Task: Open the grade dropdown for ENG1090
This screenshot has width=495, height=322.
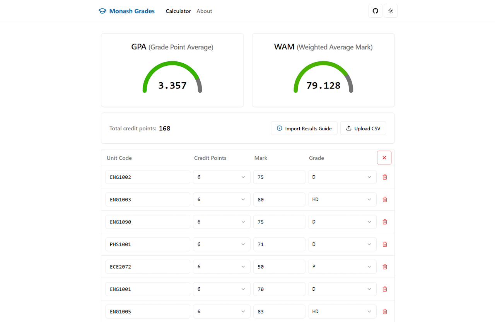Action: (x=342, y=222)
